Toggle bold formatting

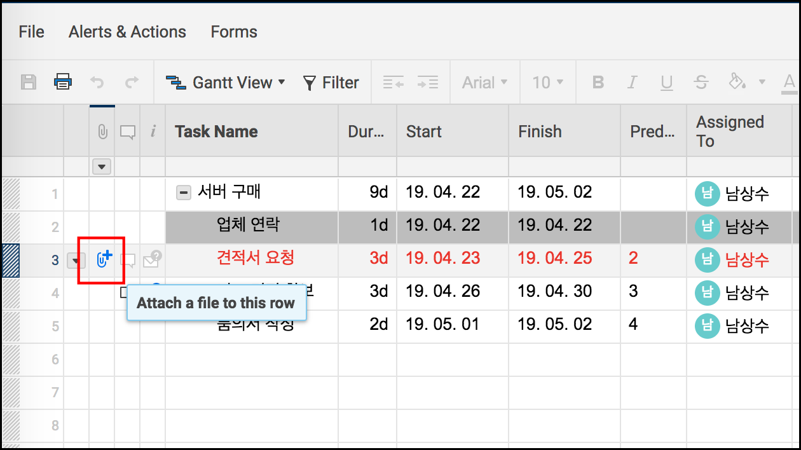[x=597, y=82]
